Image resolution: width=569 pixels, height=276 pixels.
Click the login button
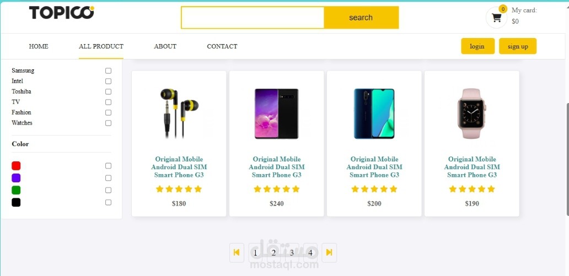[x=477, y=46]
